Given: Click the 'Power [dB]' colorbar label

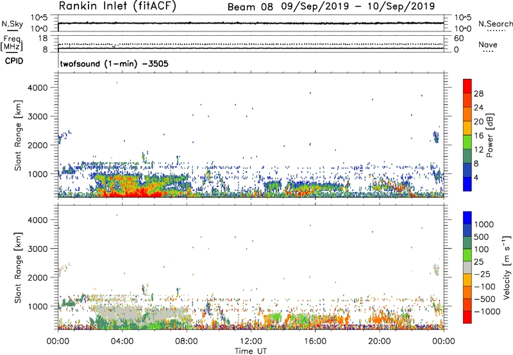Looking at the screenshot, I should pyautogui.click(x=489, y=135).
